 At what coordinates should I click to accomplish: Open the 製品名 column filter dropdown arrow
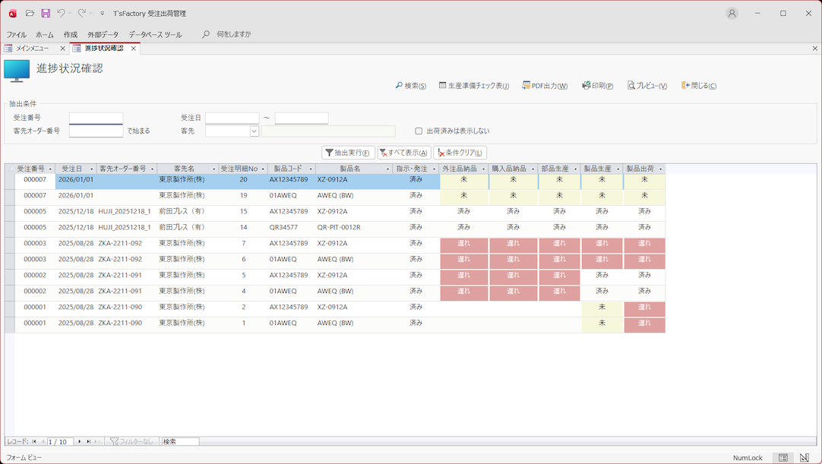388,169
